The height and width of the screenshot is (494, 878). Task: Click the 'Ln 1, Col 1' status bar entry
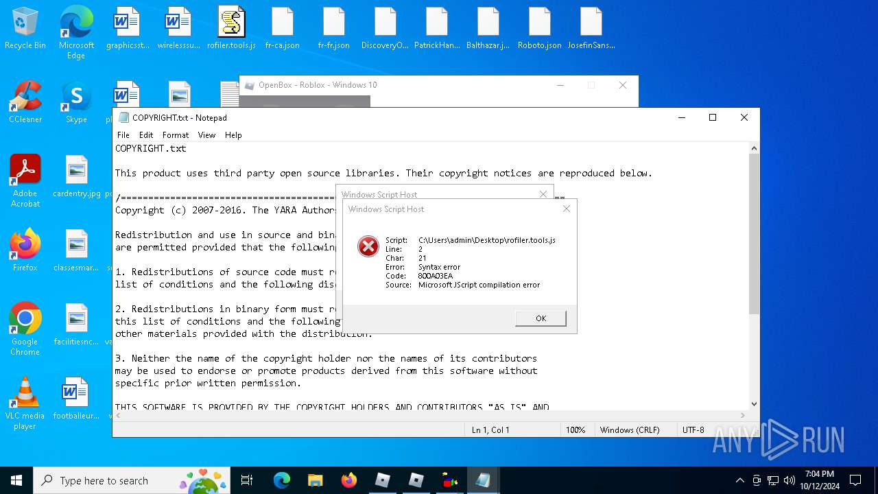[490, 430]
